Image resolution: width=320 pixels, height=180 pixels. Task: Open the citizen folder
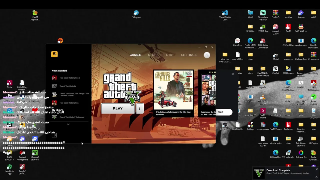[288, 112]
